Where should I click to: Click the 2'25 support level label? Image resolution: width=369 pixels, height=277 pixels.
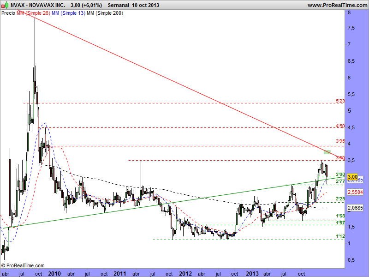point(340,199)
